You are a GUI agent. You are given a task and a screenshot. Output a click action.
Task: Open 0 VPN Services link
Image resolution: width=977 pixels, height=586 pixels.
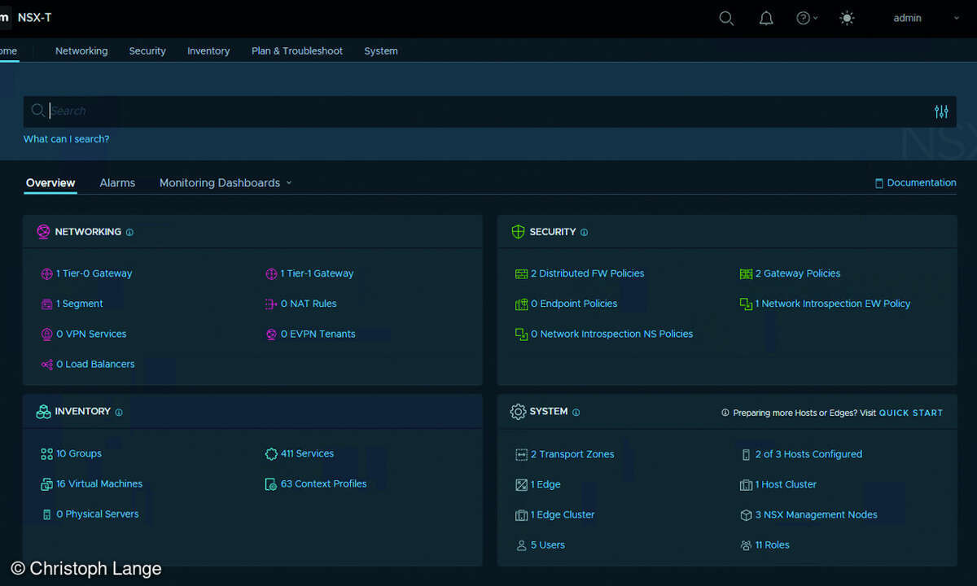[91, 334]
